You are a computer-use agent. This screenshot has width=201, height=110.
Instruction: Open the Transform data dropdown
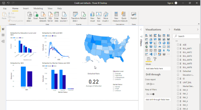coord(75,17)
